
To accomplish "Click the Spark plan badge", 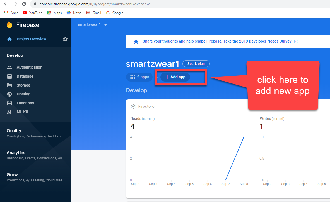I will click(196, 64).
